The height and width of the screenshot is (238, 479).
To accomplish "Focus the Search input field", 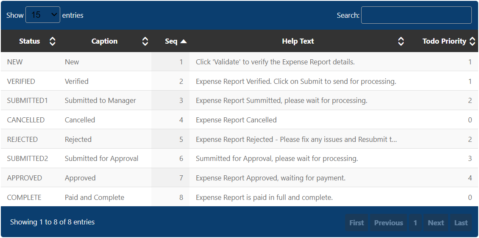I will point(416,15).
